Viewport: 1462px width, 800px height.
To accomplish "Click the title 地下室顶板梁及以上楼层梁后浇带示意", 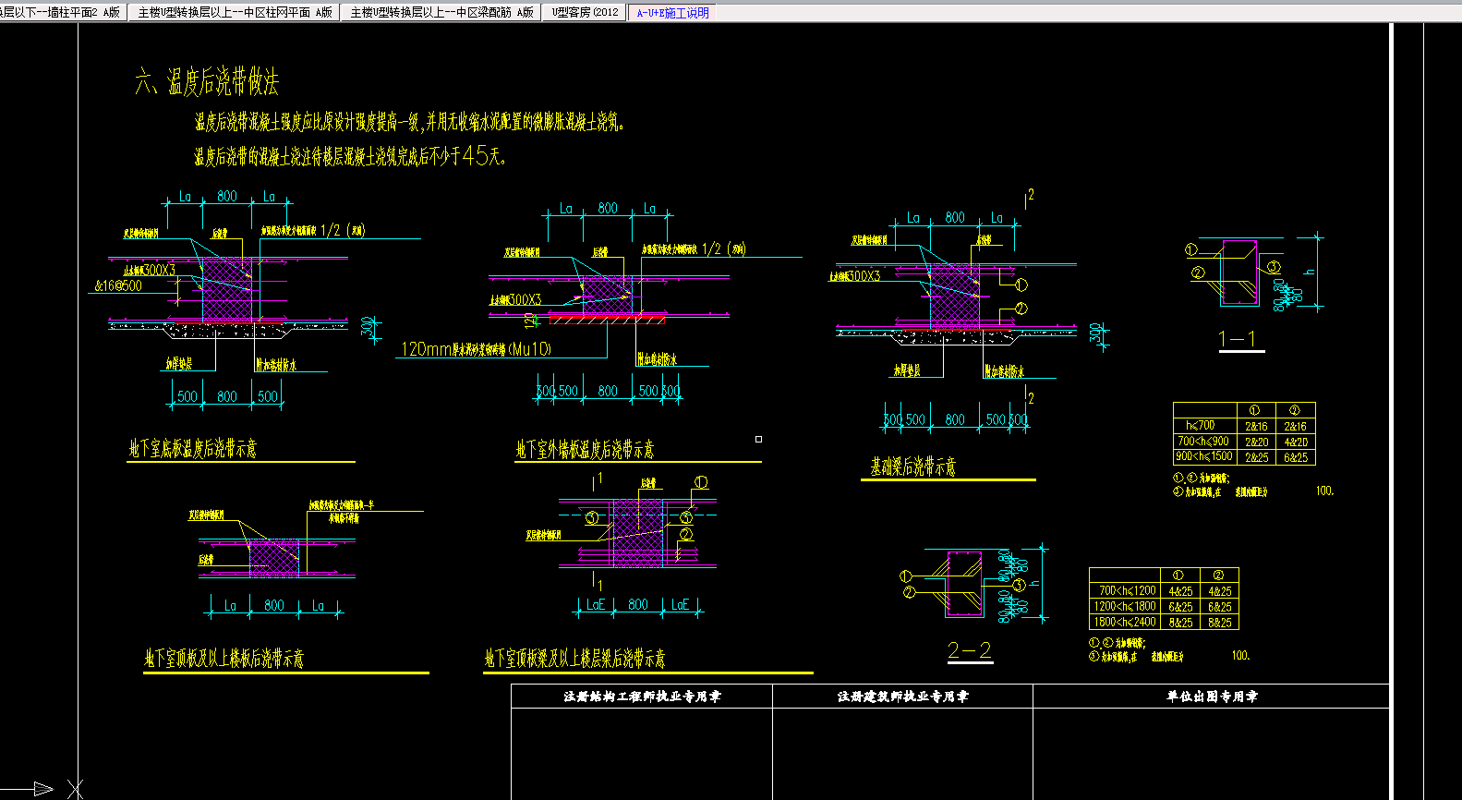I will click(x=574, y=658).
